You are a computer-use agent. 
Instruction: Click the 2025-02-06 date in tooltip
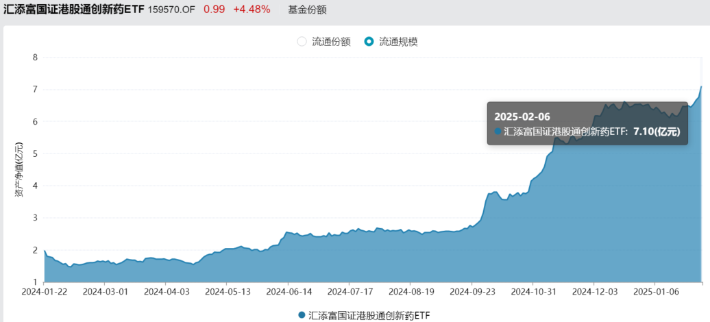(522, 116)
